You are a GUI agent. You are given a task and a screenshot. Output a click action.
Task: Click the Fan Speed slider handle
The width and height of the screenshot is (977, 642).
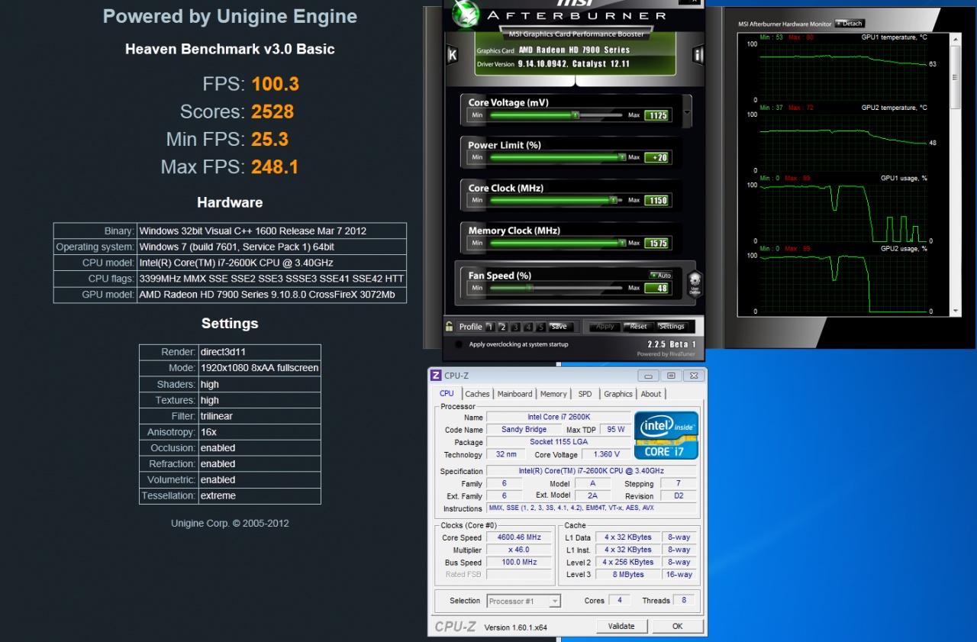pyautogui.click(x=529, y=288)
